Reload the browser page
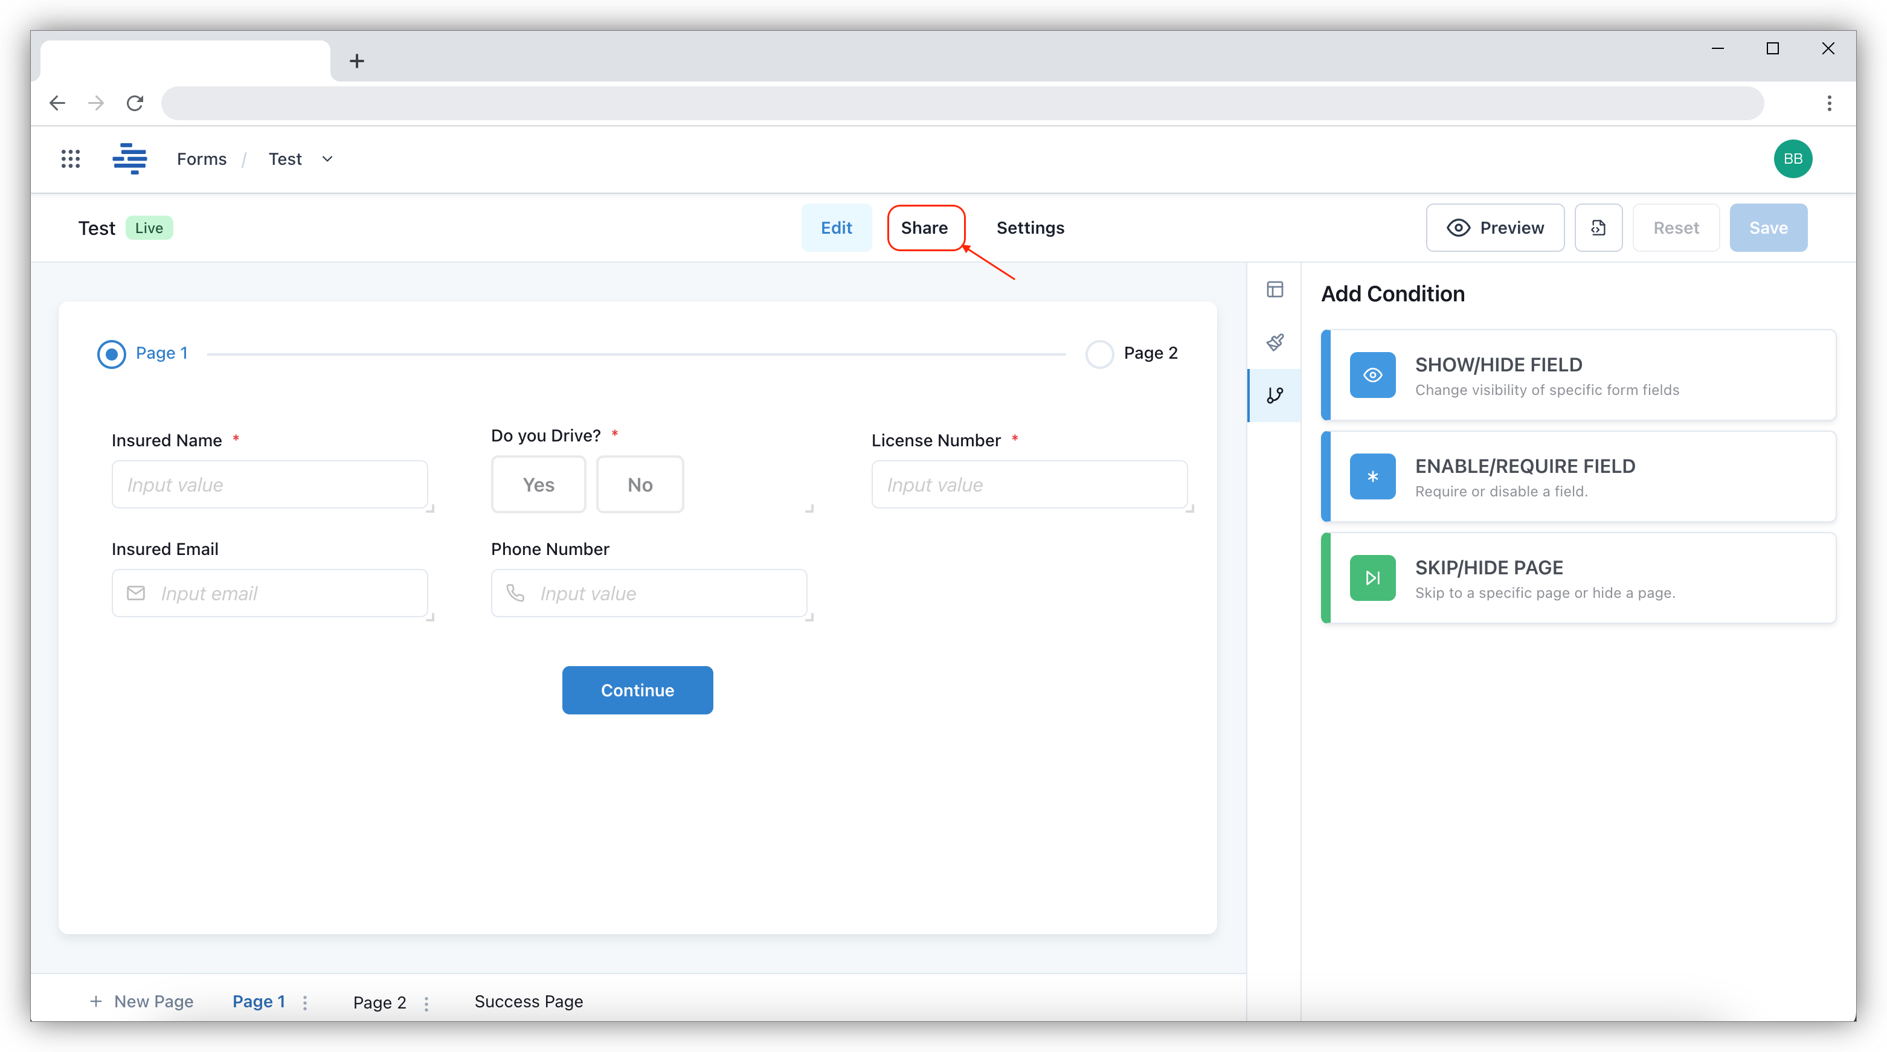Image resolution: width=1887 pixels, height=1052 pixels. [135, 103]
